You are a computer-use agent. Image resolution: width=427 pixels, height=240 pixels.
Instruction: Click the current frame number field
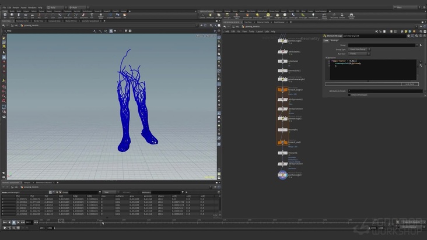pyautogui.click(x=29, y=223)
